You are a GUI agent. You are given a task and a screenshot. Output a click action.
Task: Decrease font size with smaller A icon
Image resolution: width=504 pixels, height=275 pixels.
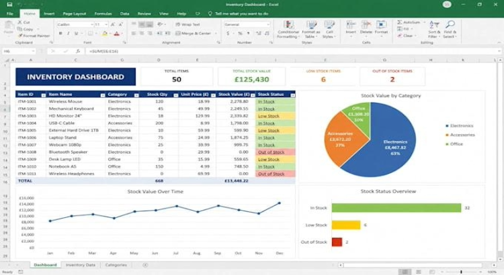pyautogui.click(x=121, y=24)
